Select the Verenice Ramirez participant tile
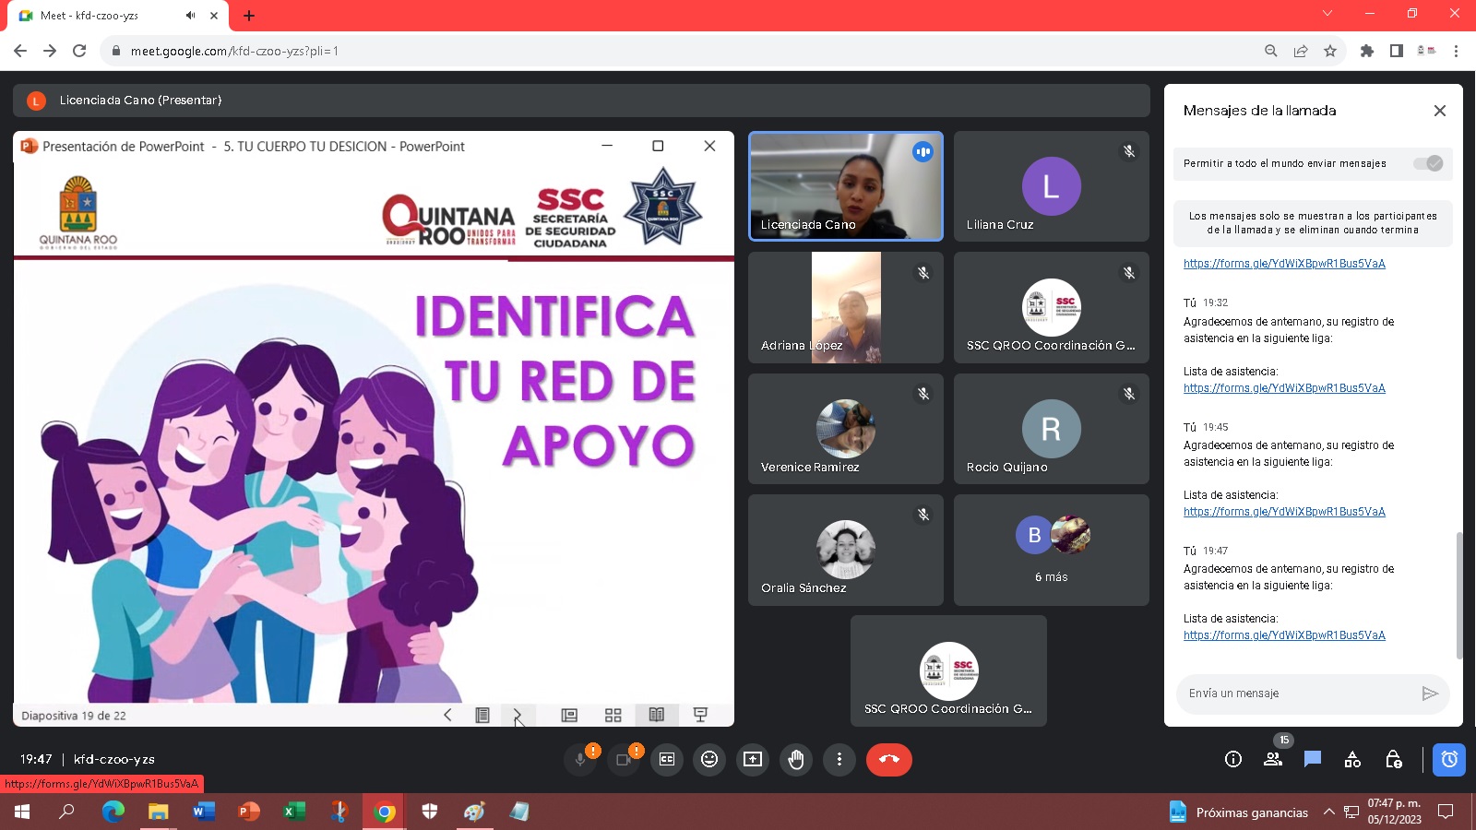 [x=846, y=429]
